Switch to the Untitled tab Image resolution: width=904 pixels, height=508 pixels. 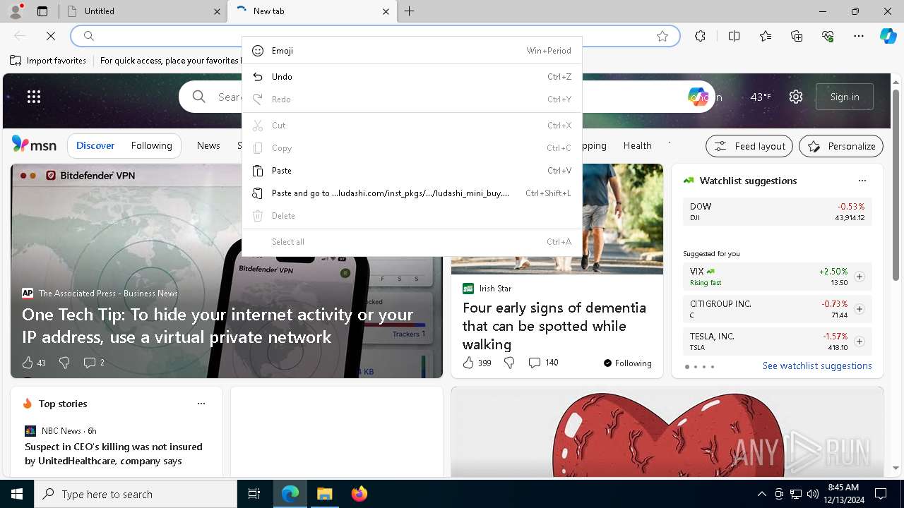coord(142,11)
